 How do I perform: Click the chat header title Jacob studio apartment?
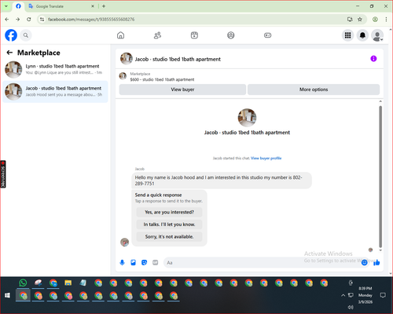(178, 60)
